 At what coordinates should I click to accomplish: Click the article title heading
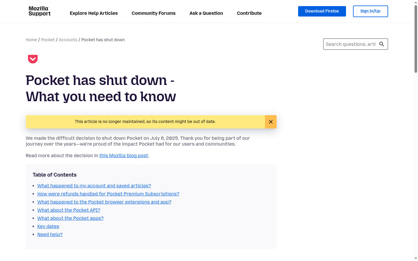[101, 88]
